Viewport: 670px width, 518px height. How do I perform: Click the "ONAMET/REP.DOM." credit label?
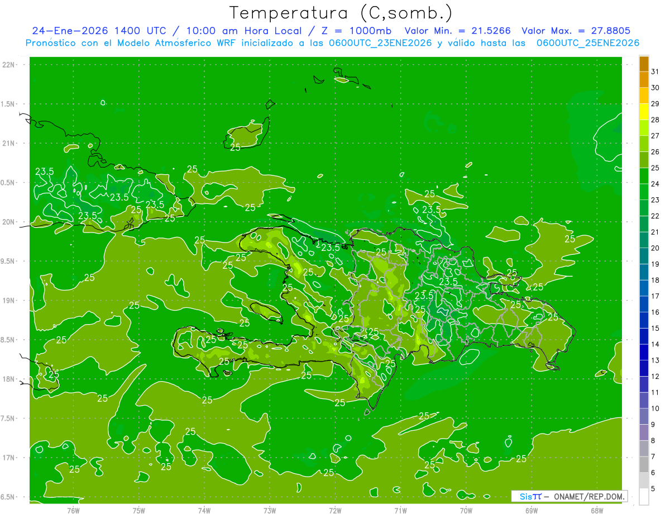588,496
